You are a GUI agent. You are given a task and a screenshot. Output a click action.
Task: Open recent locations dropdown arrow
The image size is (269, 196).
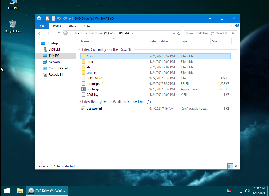pyautogui.click(x=54, y=33)
